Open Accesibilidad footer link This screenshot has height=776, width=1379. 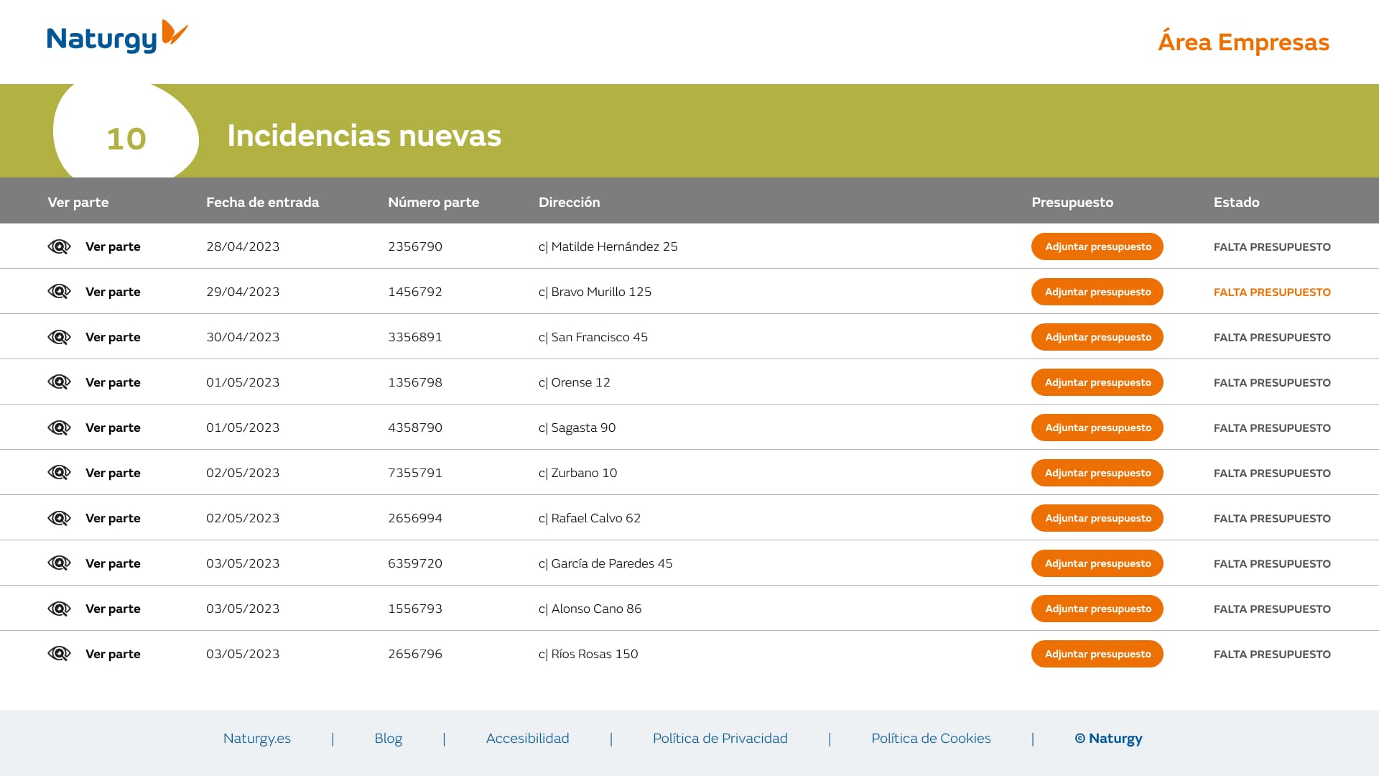pyautogui.click(x=527, y=739)
